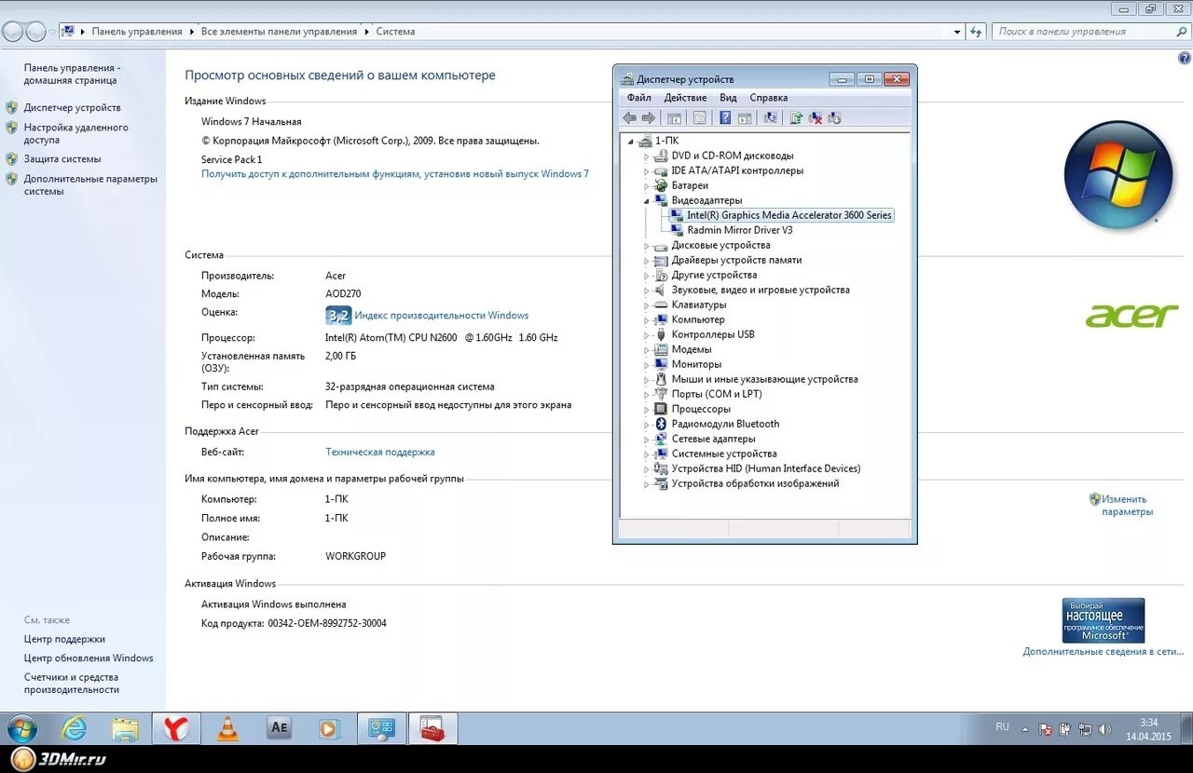Viewport: 1193px width, 773px height.
Task: Open Yandex Browser from the taskbar
Action: pyautogui.click(x=176, y=728)
